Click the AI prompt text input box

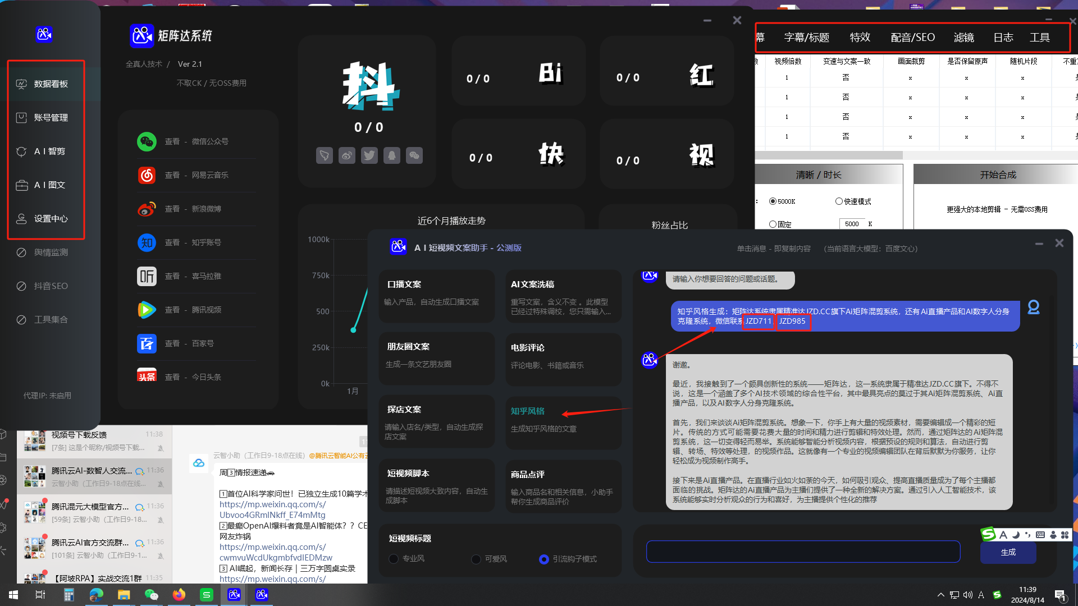[x=803, y=552]
